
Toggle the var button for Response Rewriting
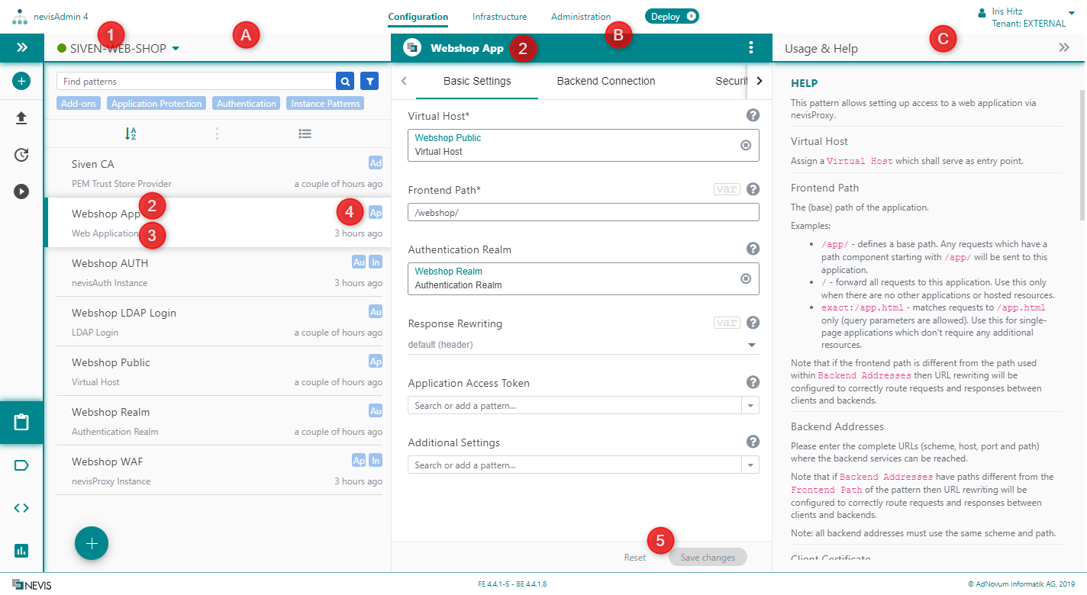point(727,323)
